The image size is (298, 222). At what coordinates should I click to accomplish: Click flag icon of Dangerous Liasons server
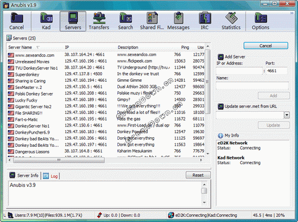coord(11,152)
